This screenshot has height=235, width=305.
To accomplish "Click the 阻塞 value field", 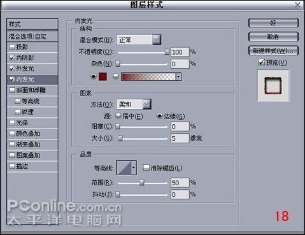I will click(180, 127).
